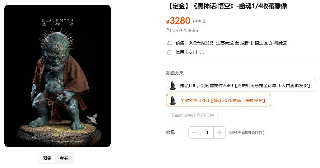Select the 全款预售 3280 full payment option
320x168 pixels.
click(219, 100)
